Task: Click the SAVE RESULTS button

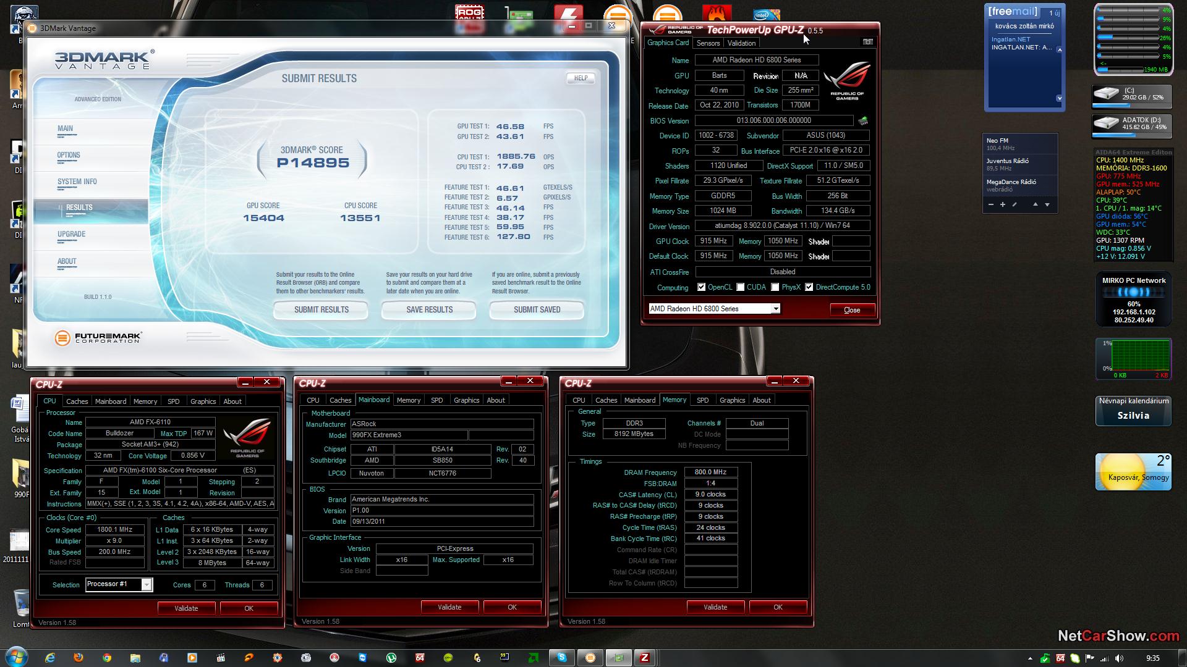Action: [x=429, y=309]
